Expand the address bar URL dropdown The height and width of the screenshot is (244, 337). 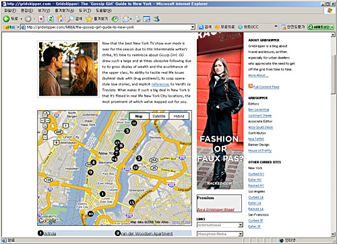tap(193, 27)
